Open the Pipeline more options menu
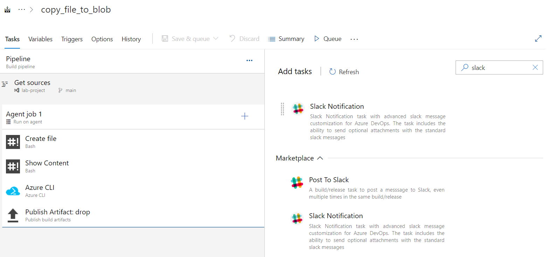 click(249, 60)
